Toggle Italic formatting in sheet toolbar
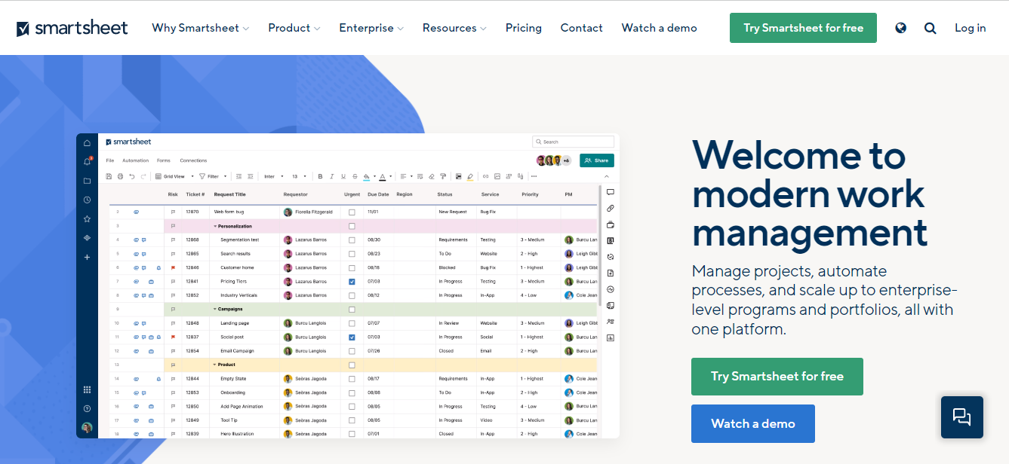 click(x=332, y=176)
